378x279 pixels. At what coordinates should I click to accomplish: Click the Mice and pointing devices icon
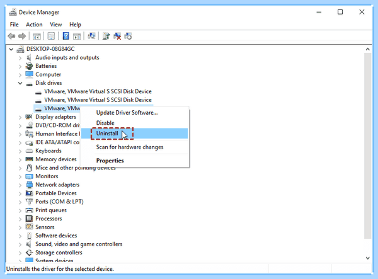[x=29, y=168]
